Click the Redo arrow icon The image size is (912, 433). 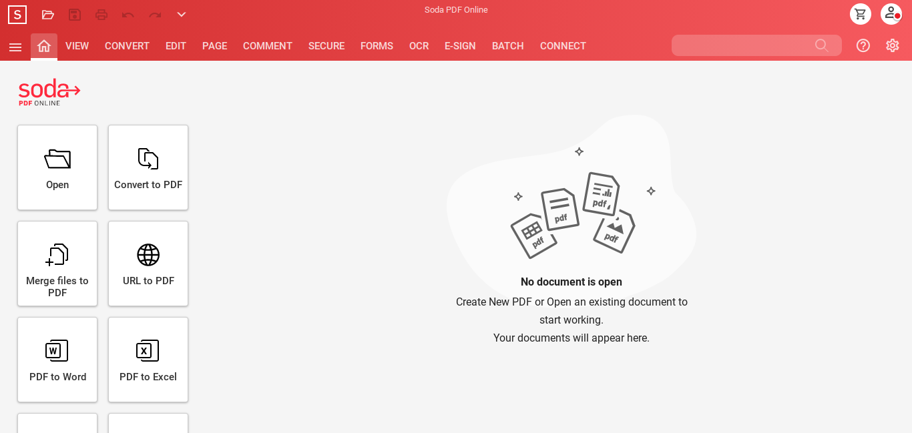point(155,15)
